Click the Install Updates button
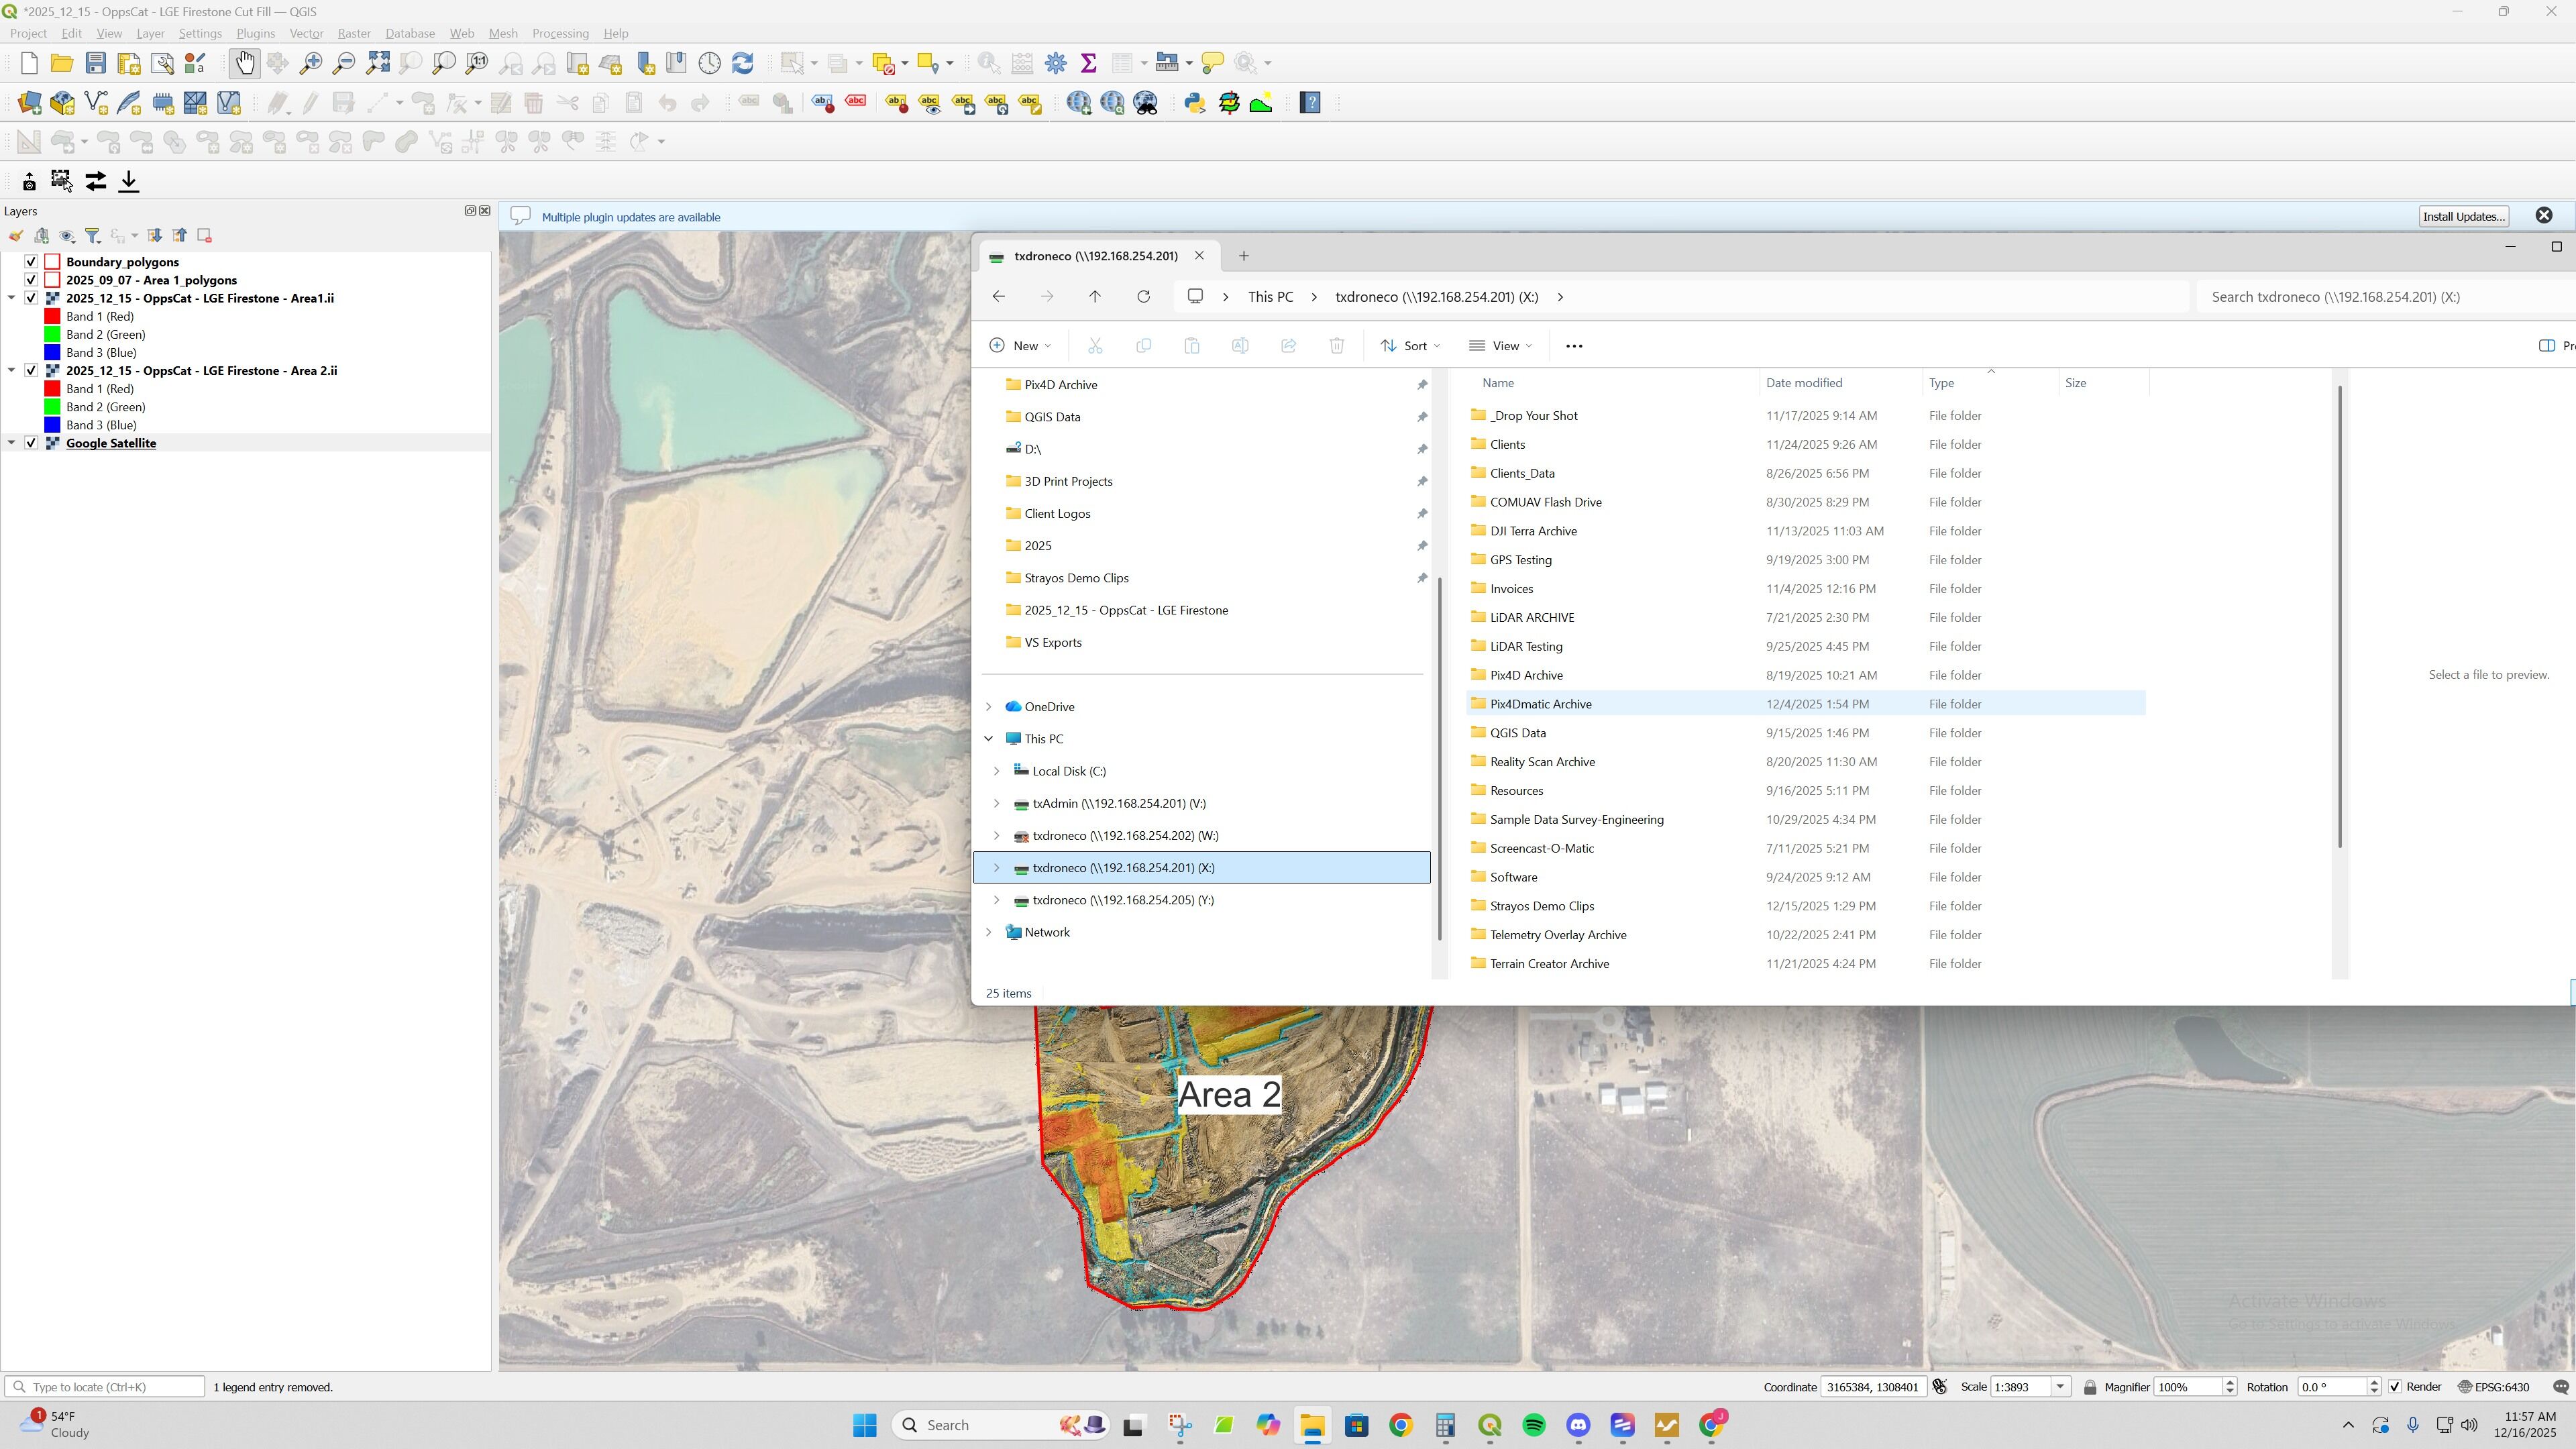Viewport: 2576px width, 1449px height. click(x=2464, y=217)
